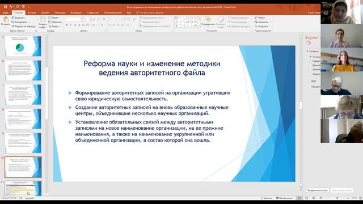Open Shape Outline (Контур фигуры) dropdown

point(238,22)
